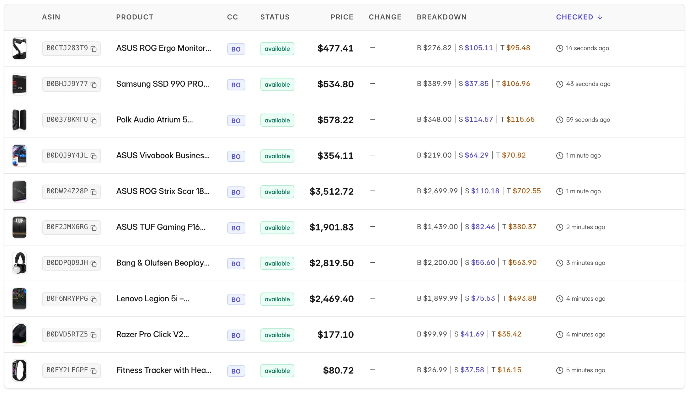Click clock icon in Lenovo Legion row

tap(560, 299)
